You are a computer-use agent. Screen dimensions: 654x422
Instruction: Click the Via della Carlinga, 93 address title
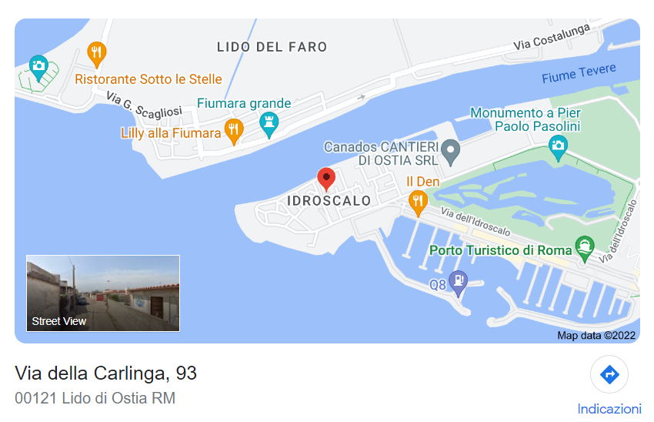(x=105, y=373)
